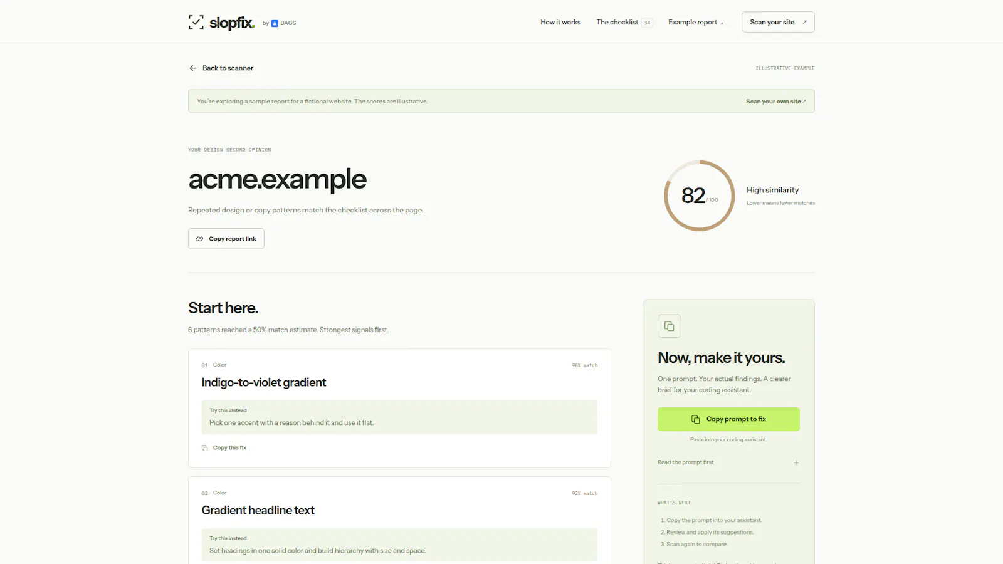Open the BAGS brand icon link
This screenshot has width=1003, height=564.
[275, 23]
